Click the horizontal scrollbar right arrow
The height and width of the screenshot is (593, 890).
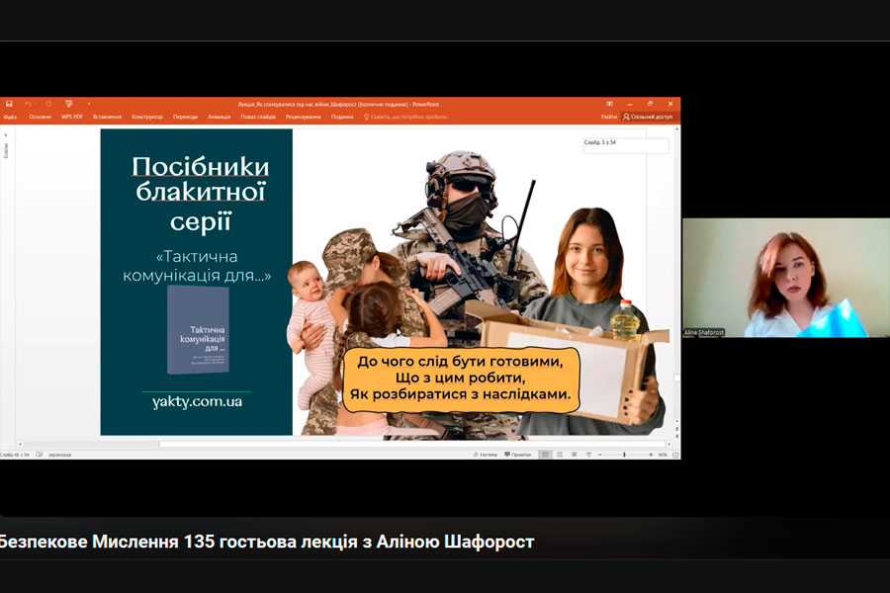[x=669, y=445]
